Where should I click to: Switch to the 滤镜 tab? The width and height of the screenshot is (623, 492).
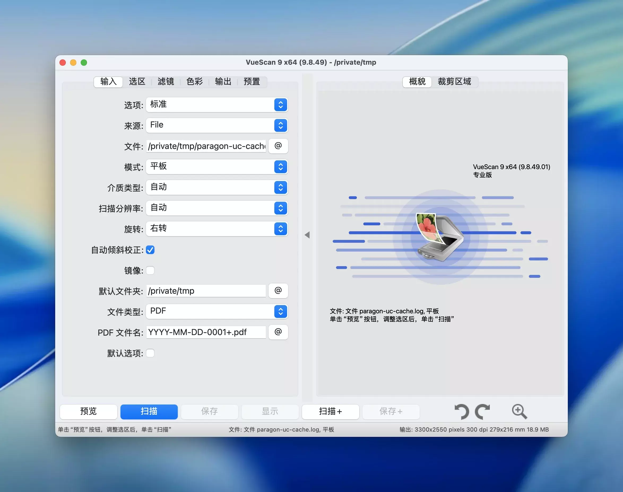[x=166, y=82]
